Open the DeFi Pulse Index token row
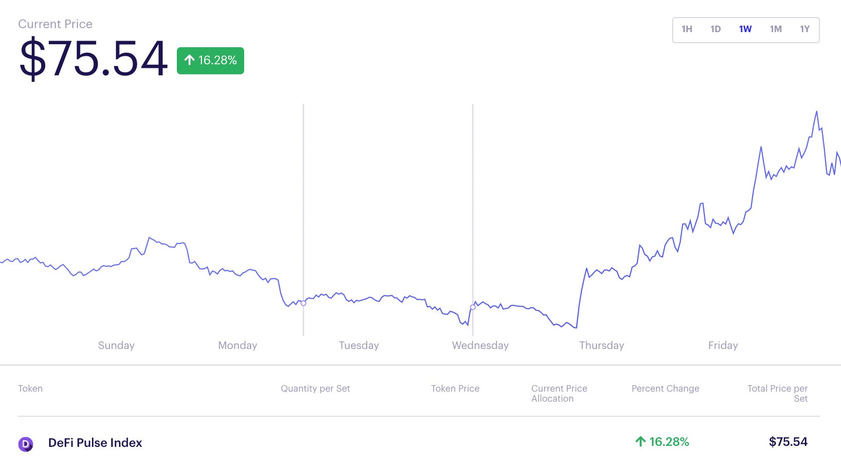Viewport: 841px width, 474px height. (x=95, y=443)
